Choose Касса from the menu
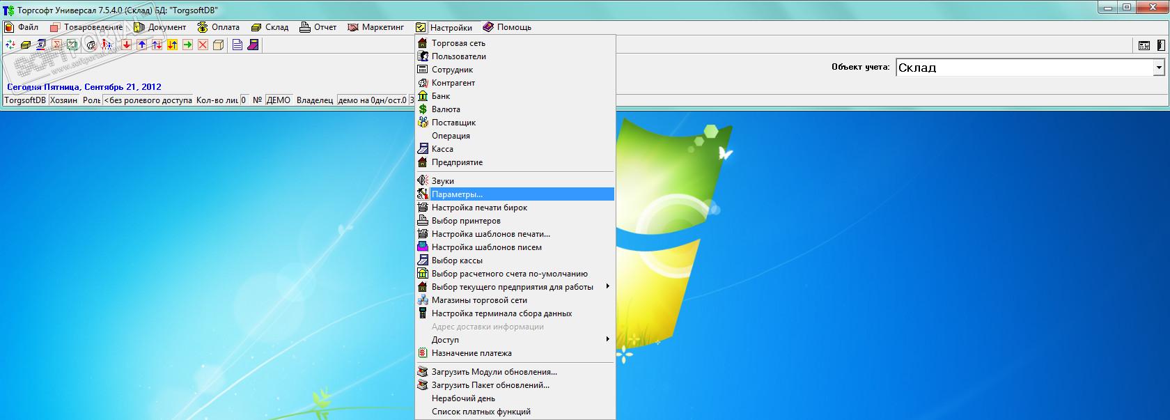1170x420 pixels. [x=515, y=149]
